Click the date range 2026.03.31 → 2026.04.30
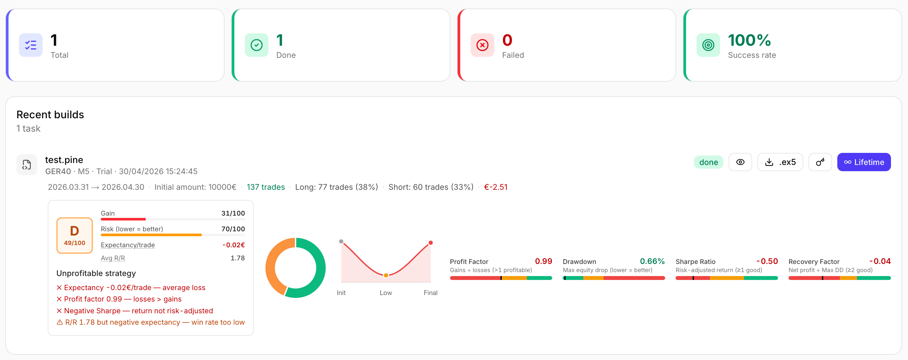This screenshot has width=908, height=360. click(96, 187)
